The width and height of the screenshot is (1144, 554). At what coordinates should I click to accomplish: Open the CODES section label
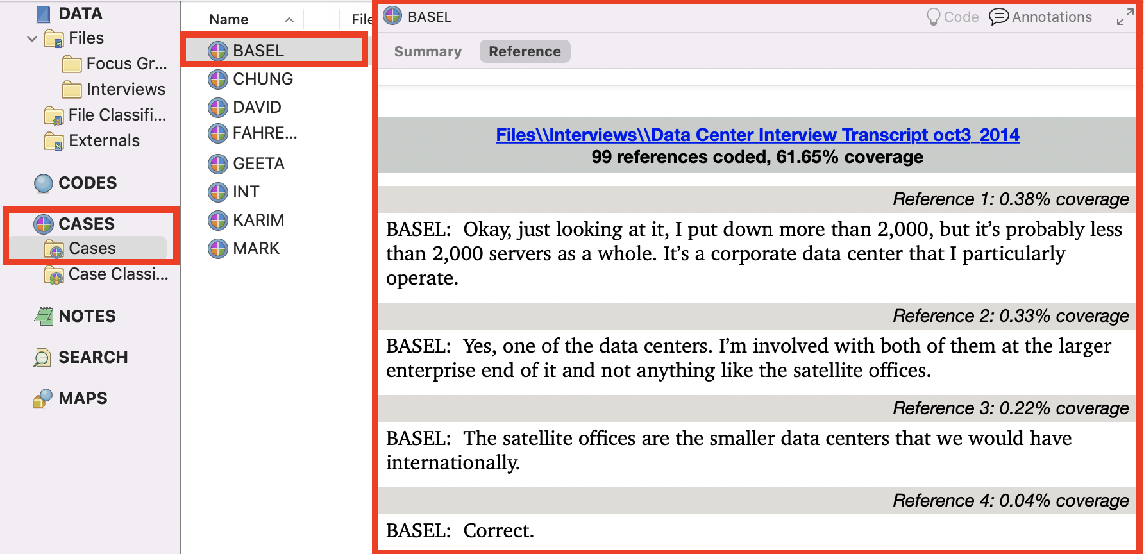[88, 183]
